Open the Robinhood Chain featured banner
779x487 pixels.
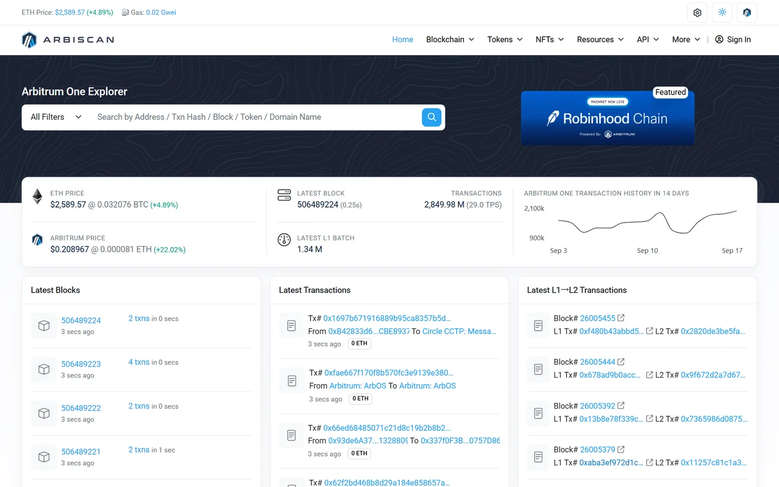coord(608,118)
